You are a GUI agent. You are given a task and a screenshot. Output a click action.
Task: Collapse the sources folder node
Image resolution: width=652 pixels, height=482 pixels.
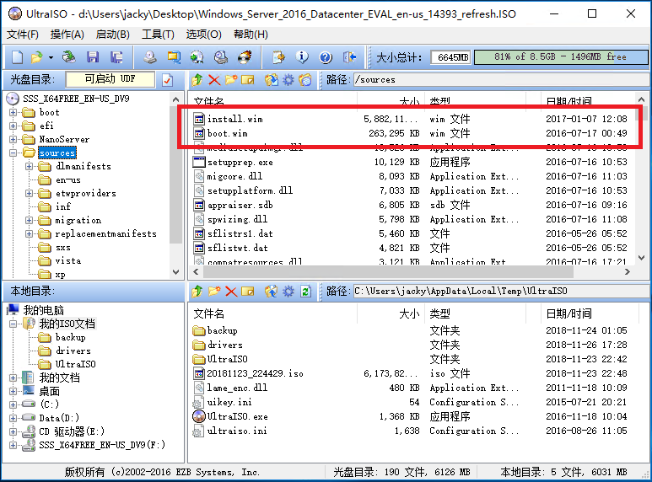(13, 153)
